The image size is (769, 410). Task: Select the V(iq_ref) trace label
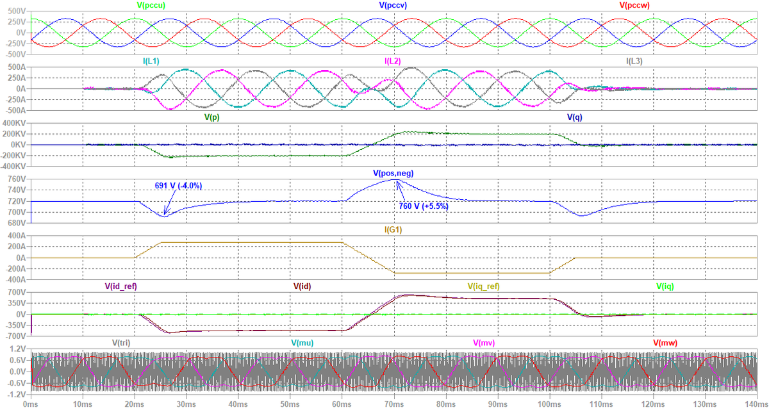coord(484,286)
